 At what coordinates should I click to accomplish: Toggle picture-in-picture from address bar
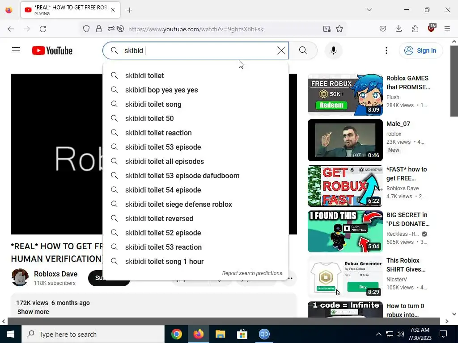pyautogui.click(x=327, y=29)
